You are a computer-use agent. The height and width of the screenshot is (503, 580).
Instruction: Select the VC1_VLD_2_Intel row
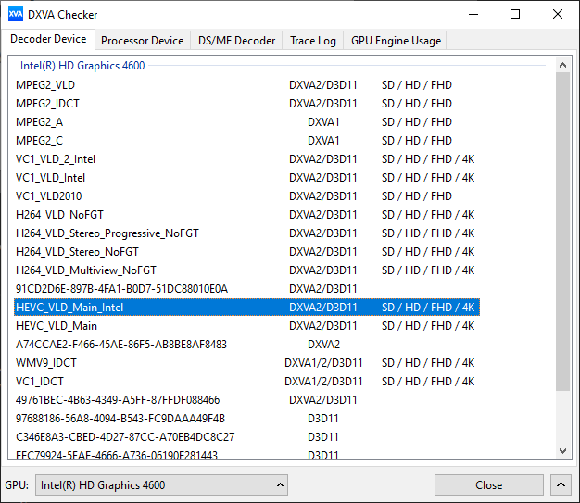[246, 159]
